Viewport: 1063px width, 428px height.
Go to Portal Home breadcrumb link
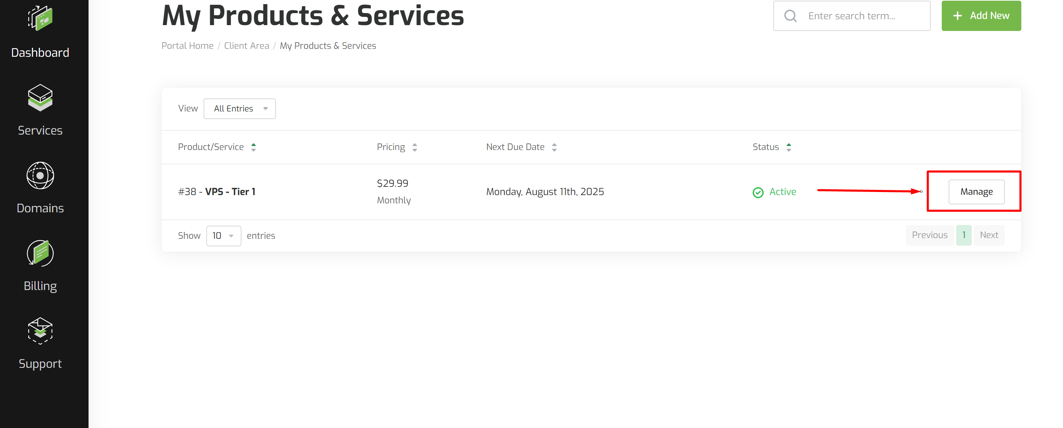187,46
